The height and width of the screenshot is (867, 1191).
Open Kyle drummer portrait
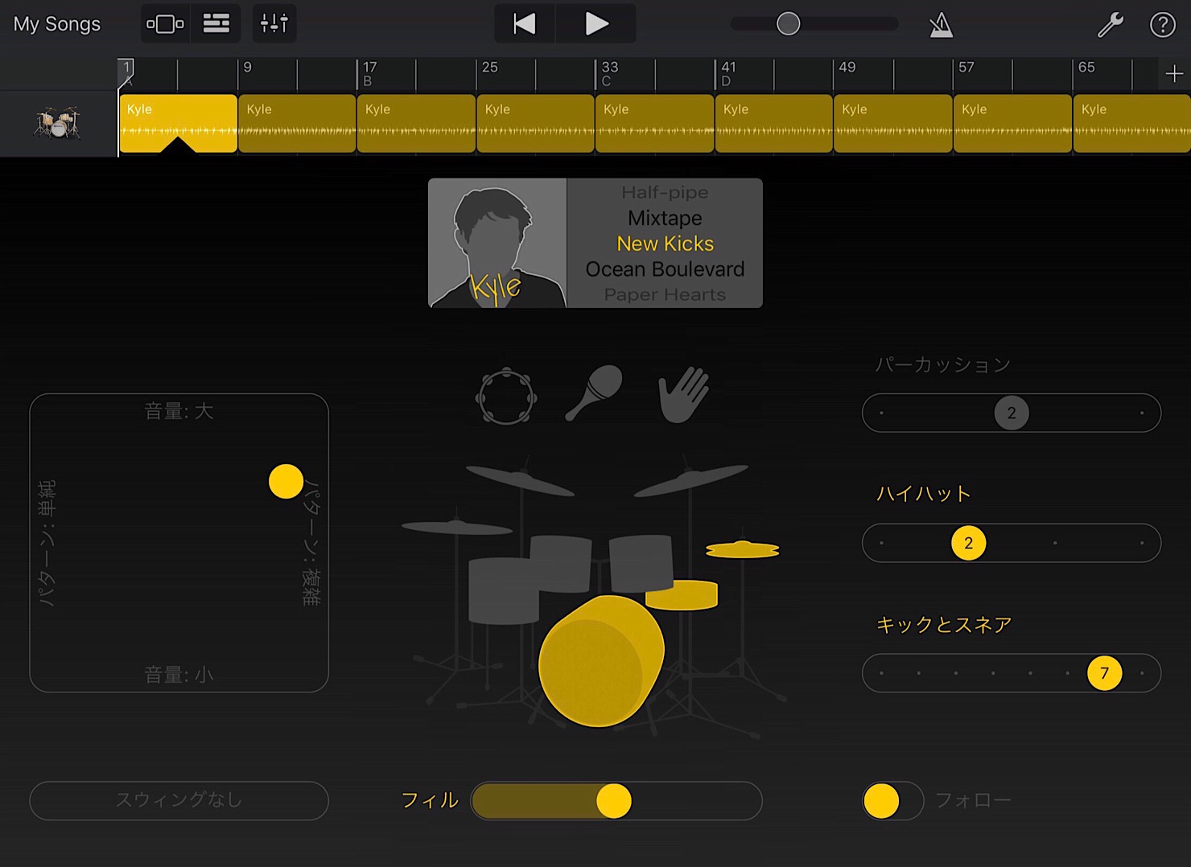(497, 243)
